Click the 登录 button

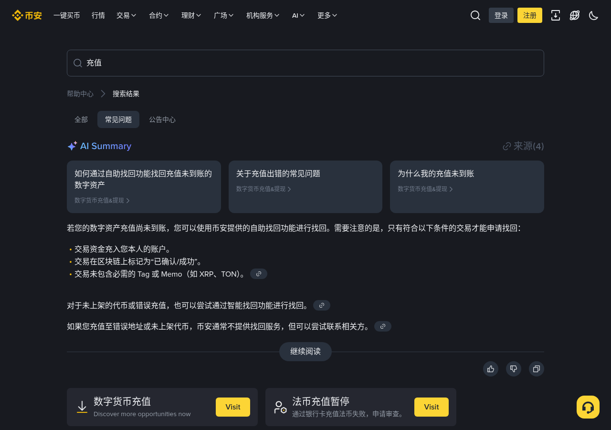[x=501, y=15]
